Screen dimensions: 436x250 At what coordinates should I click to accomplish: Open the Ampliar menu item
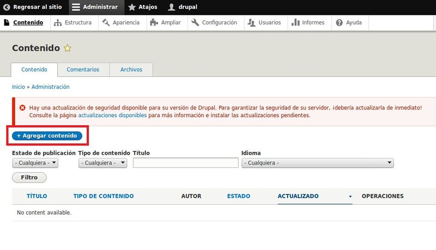[171, 22]
